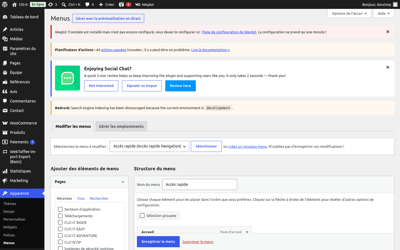Screen dimensions: 400x250
Task: Switch to Modifier les menus tab
Action: 73,126
